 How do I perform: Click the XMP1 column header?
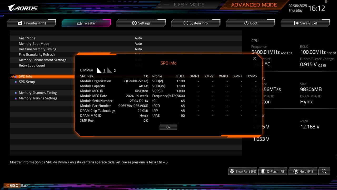click(x=195, y=76)
